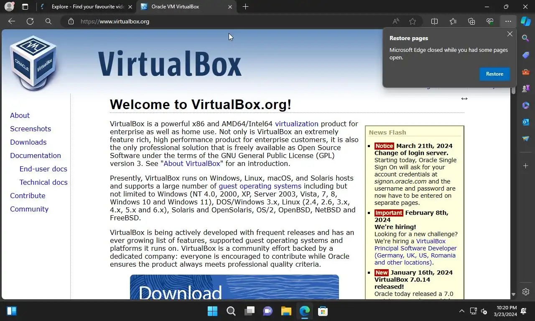Open Screenshots in site navigation
535x321 pixels.
[x=31, y=129]
